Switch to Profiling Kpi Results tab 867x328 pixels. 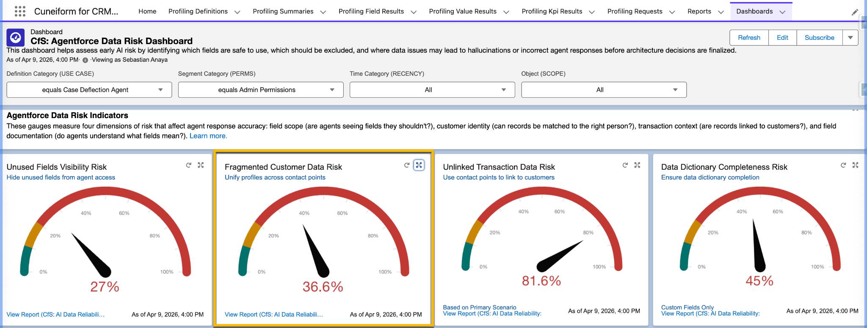(552, 11)
